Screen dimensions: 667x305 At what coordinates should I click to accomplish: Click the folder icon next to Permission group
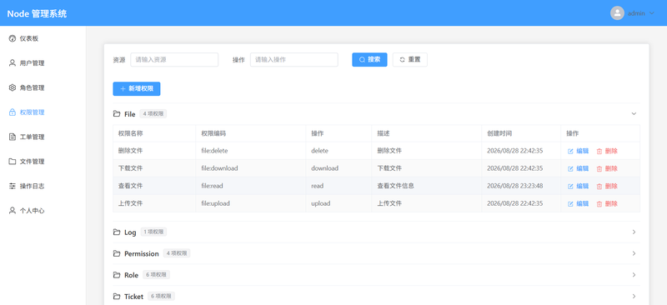(117, 253)
